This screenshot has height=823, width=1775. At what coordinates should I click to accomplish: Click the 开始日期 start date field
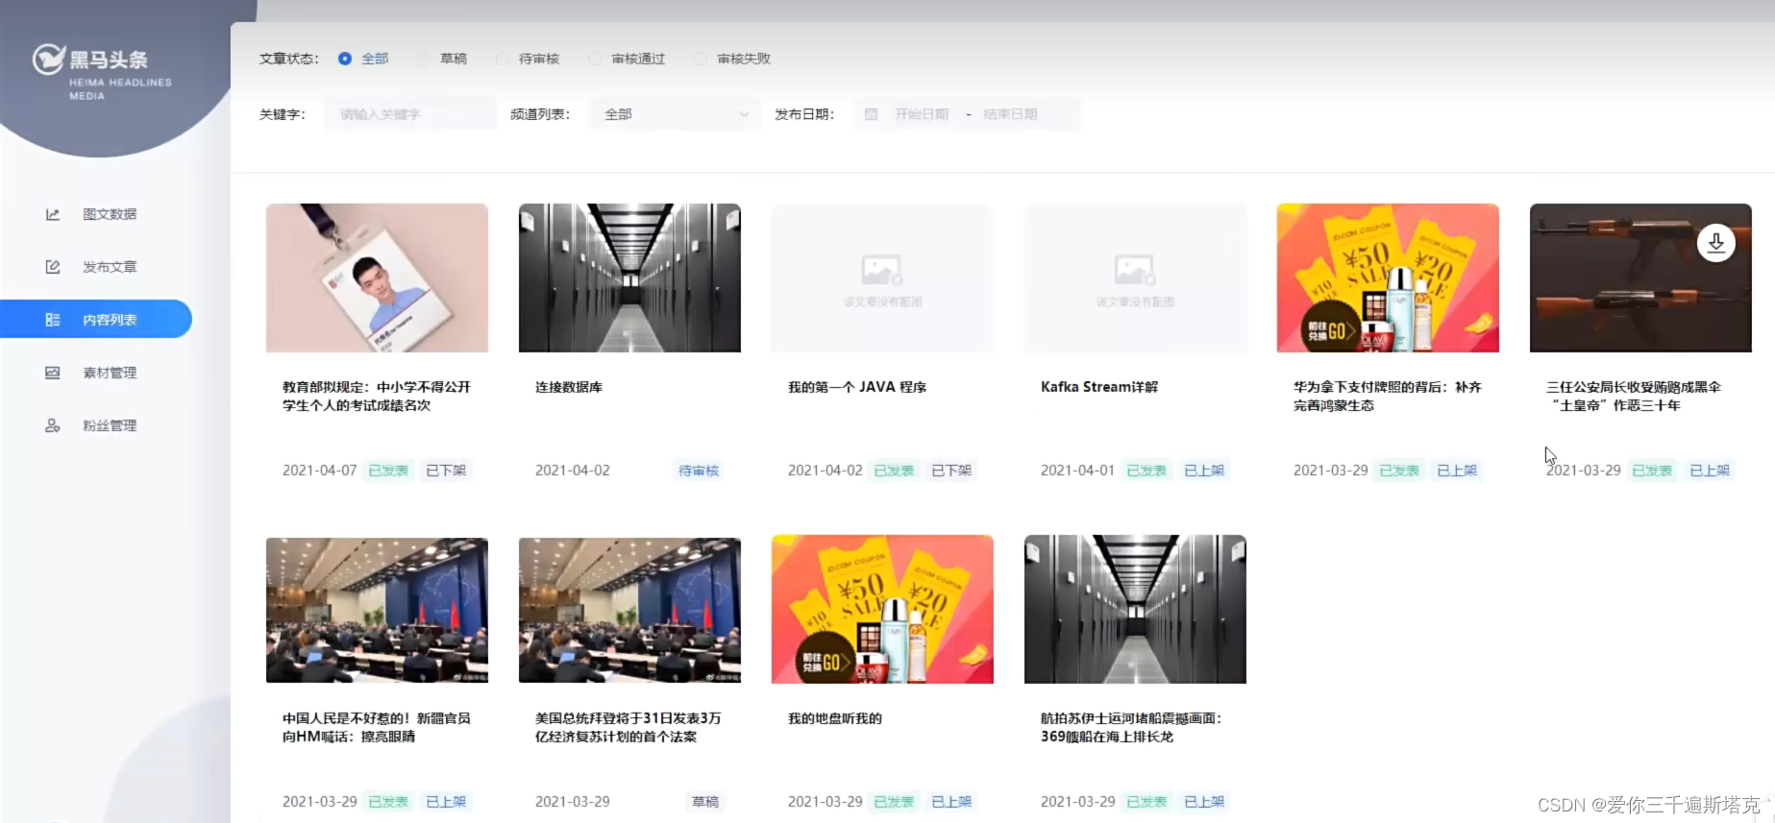click(x=922, y=114)
